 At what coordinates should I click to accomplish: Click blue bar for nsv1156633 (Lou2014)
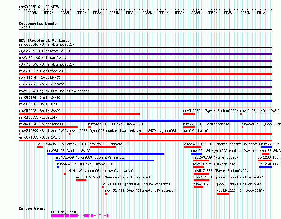(x=145, y=121)
